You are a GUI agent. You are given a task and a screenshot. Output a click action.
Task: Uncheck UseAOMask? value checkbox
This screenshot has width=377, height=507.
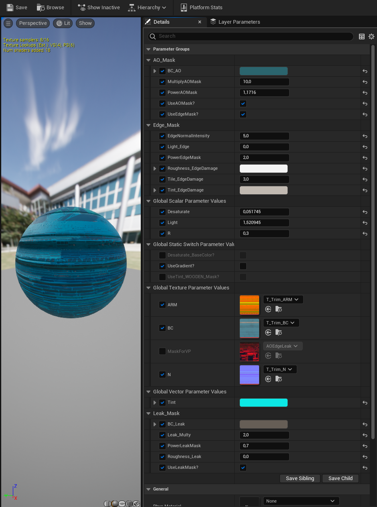(x=243, y=104)
